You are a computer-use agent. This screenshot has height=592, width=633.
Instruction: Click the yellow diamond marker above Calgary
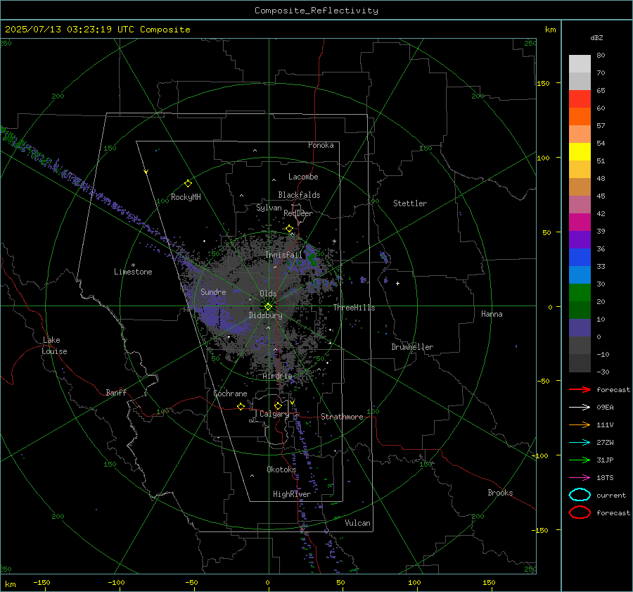tap(278, 405)
